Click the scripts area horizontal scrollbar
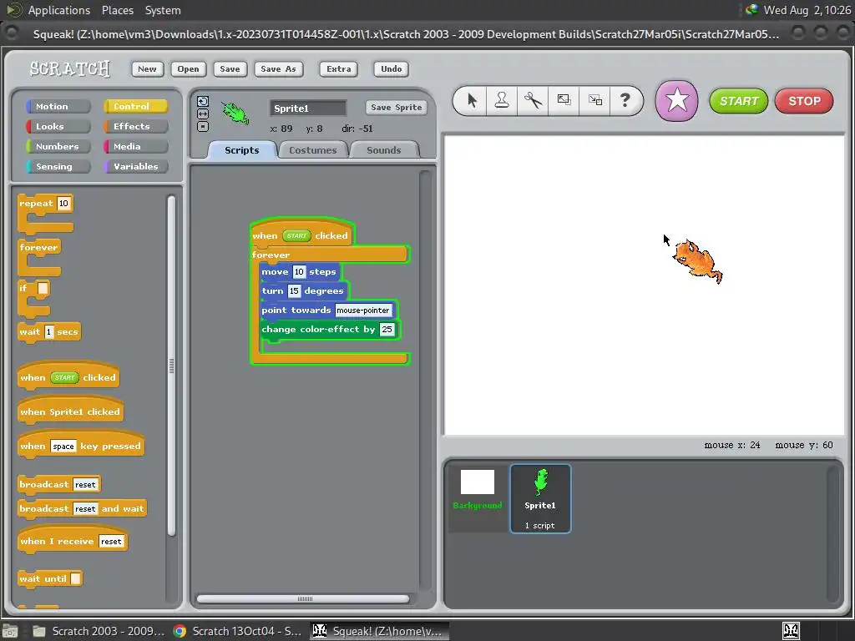This screenshot has width=855, height=641. tap(304, 598)
